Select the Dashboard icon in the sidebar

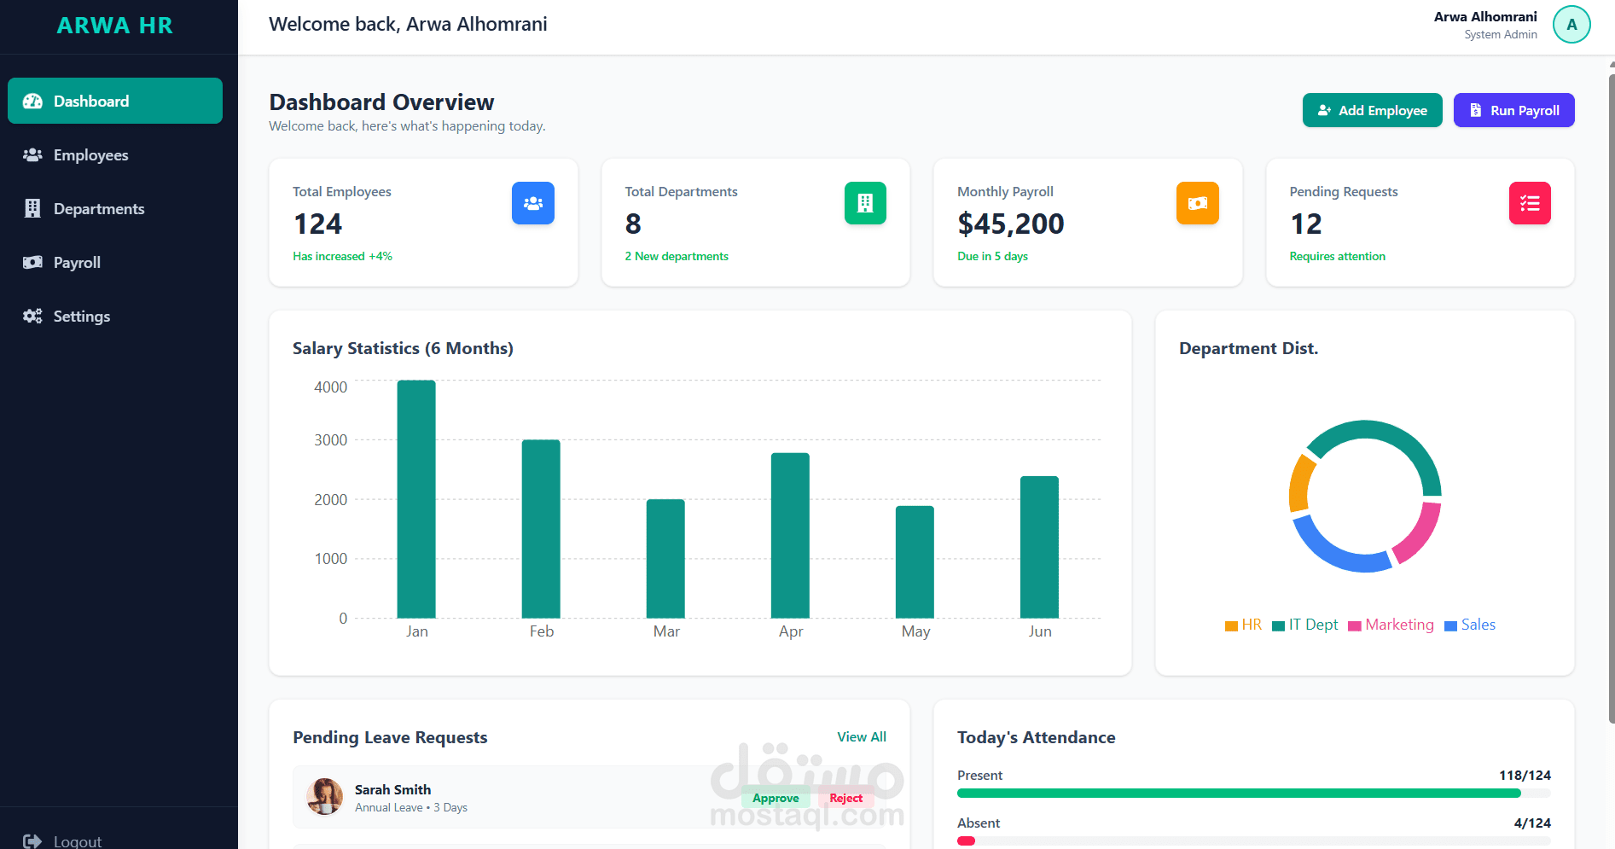32,101
